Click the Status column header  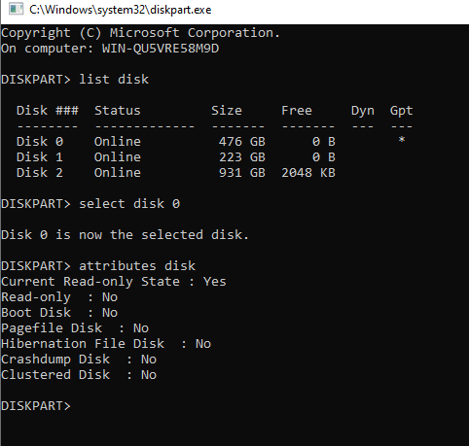point(118,111)
